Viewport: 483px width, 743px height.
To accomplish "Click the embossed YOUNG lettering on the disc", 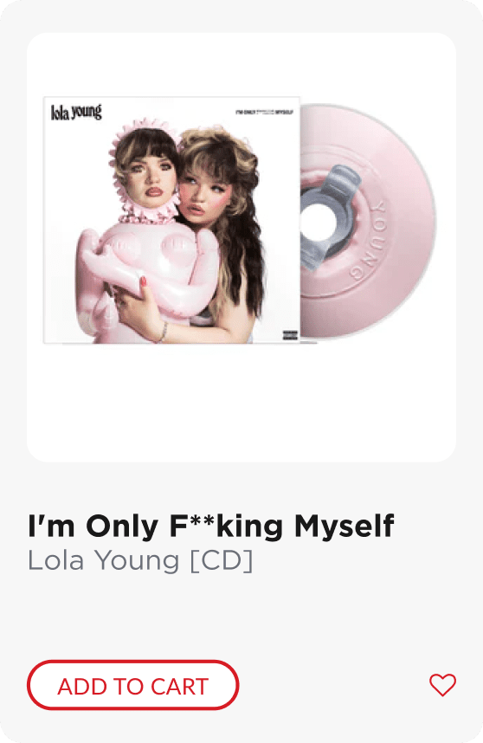I will (x=370, y=239).
